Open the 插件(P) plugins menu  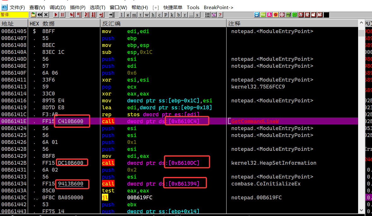[78, 7]
